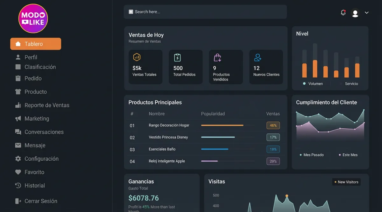
Task: Click the 'Ventas' column header
Action: pyautogui.click(x=273, y=114)
